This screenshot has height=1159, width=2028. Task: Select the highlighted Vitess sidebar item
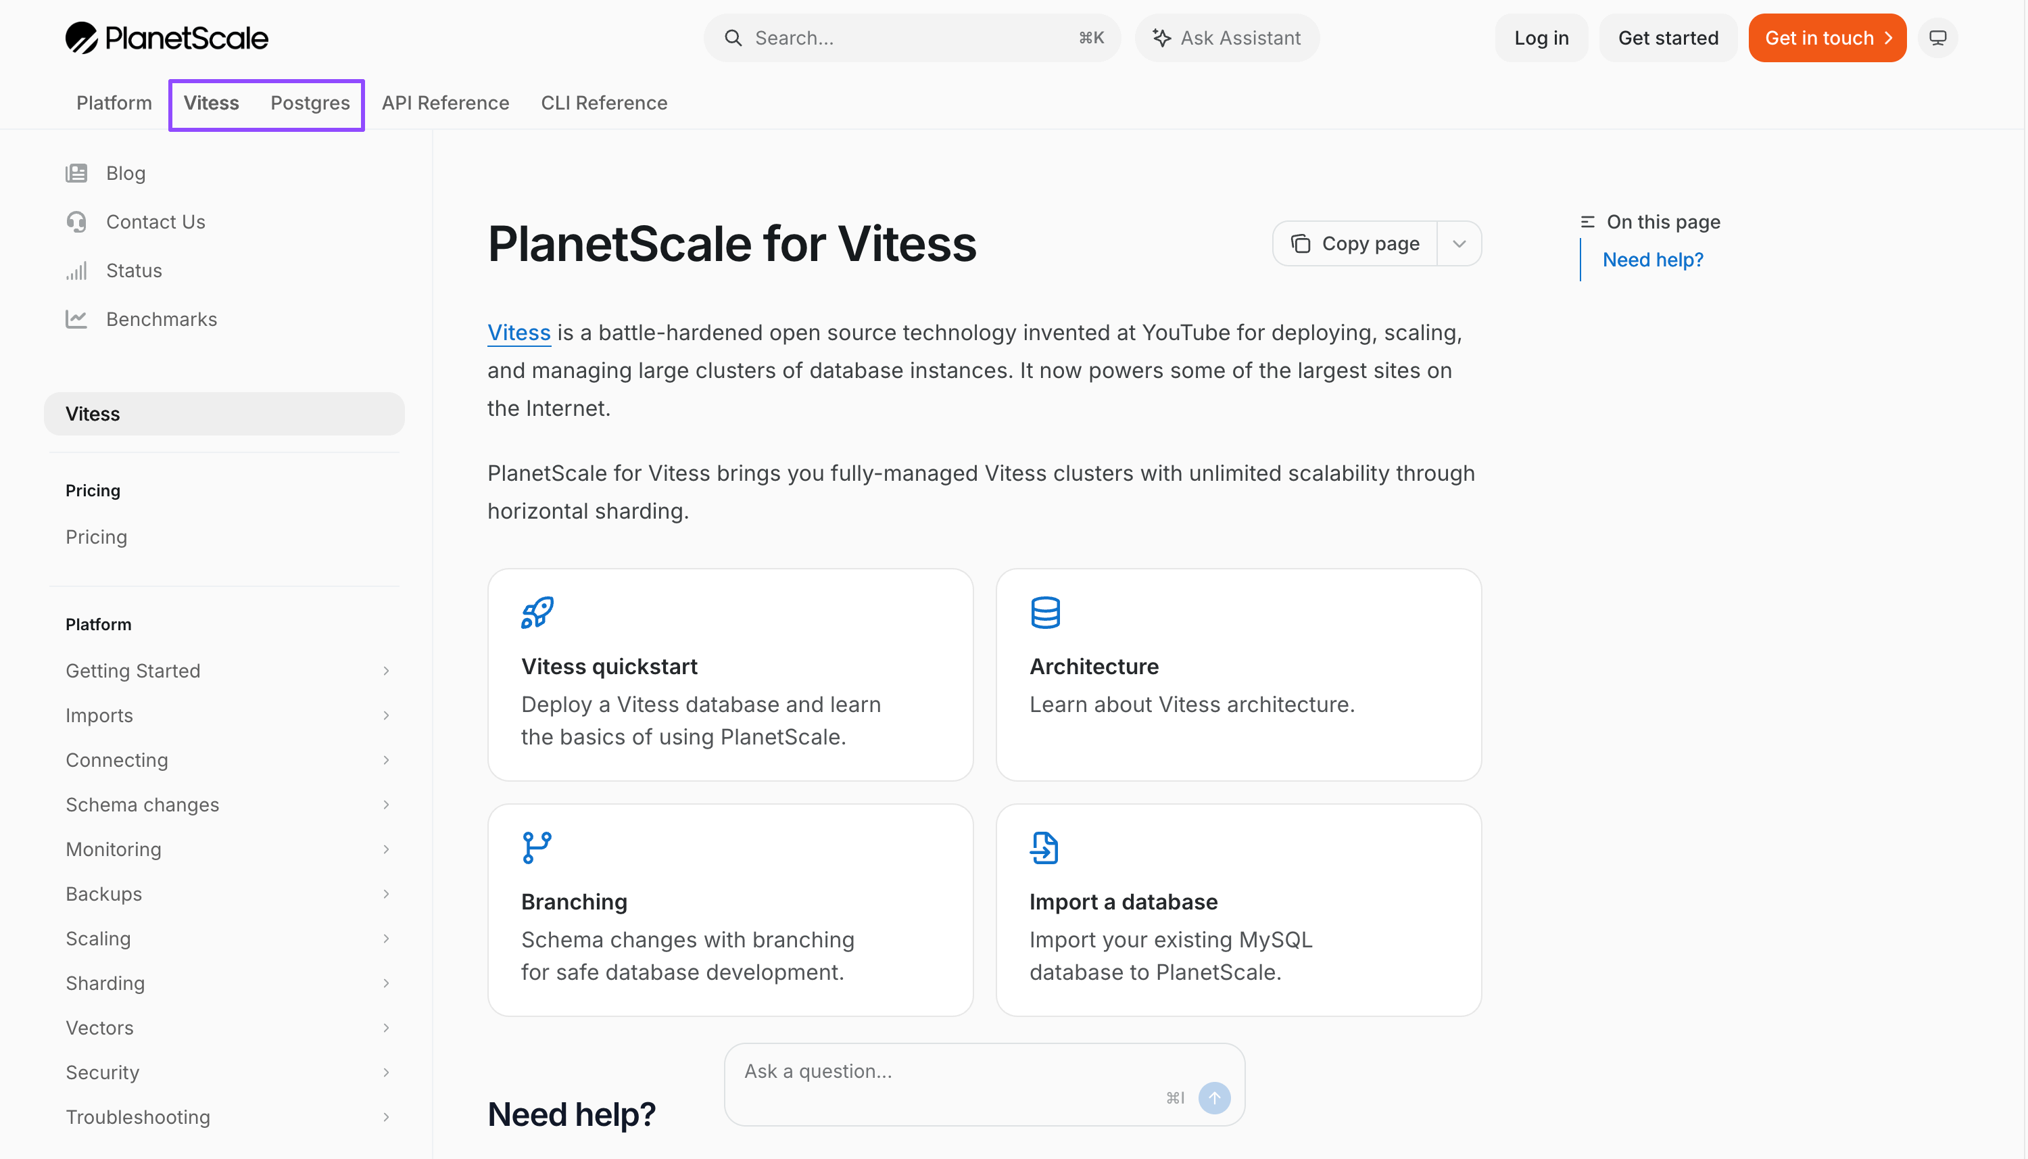(224, 414)
